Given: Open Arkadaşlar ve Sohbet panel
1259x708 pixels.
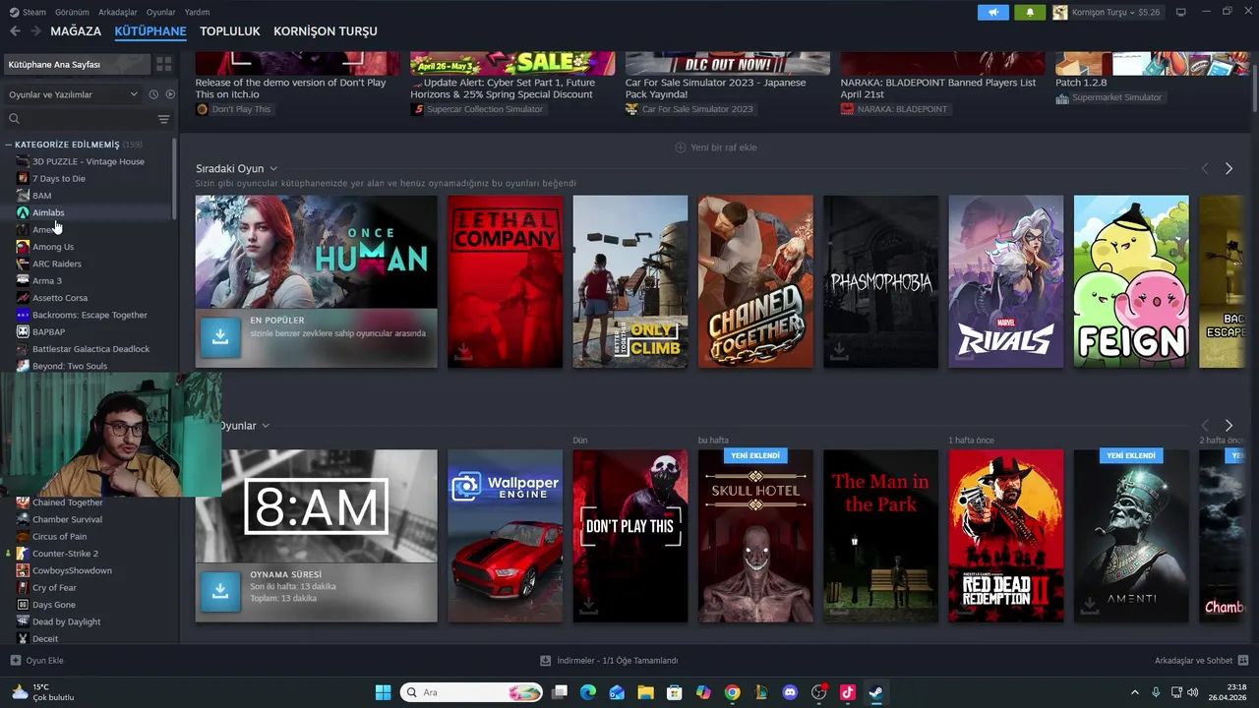Looking at the screenshot, I should click(x=1201, y=661).
